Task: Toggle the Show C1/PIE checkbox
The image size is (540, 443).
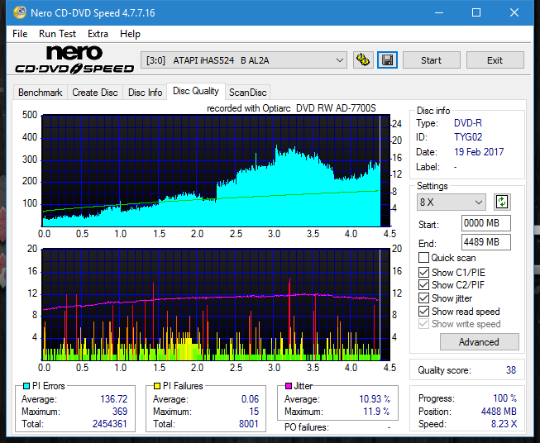Action: coord(423,272)
